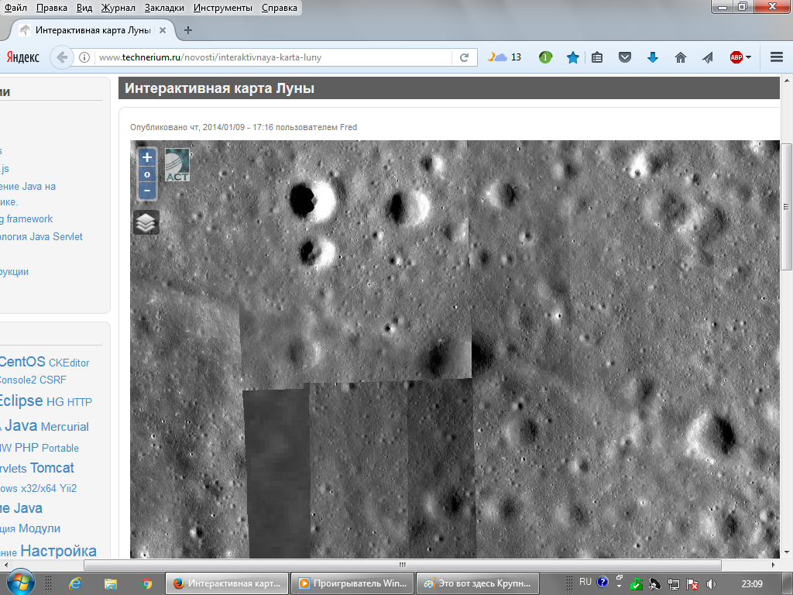Open the Yii2 tag link
This screenshot has height=595, width=793.
click(x=68, y=489)
